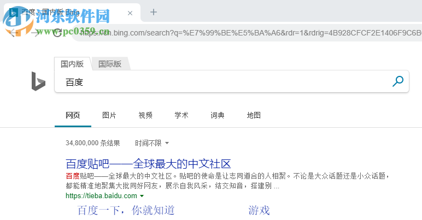Open the 地图 results tab

tap(254, 116)
